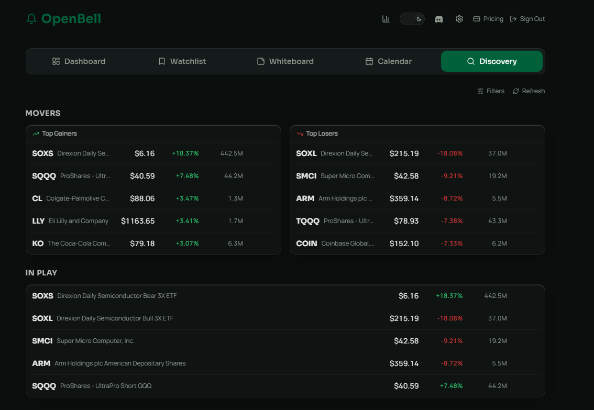Viewport: 594px width, 410px height.
Task: Click the OpenBell bell logo icon
Action: pos(31,18)
